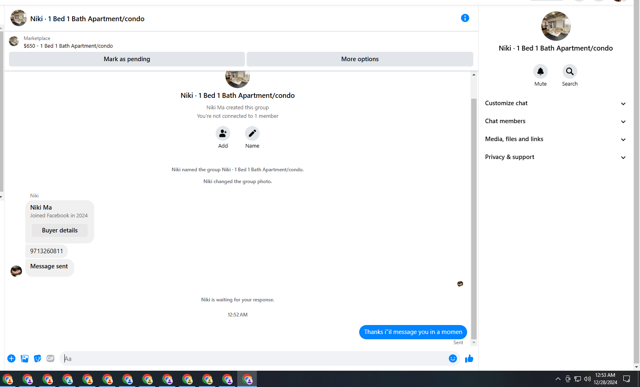Image resolution: width=640 pixels, height=387 pixels.
Task: Click Mark as pending button
Action: click(127, 59)
